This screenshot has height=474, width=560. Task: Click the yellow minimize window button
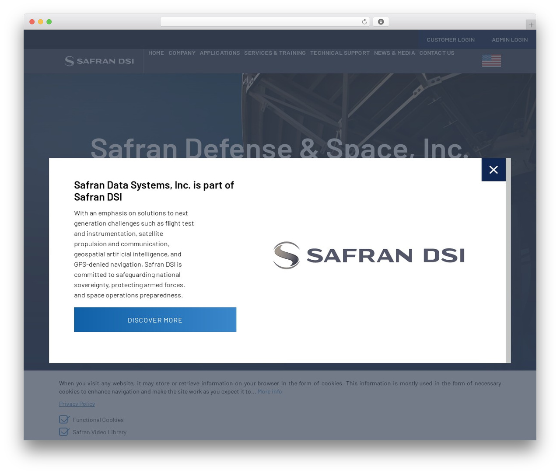41,22
